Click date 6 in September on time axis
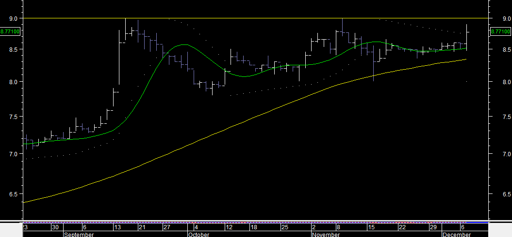The width and height of the screenshot is (512, 237). click(x=84, y=227)
